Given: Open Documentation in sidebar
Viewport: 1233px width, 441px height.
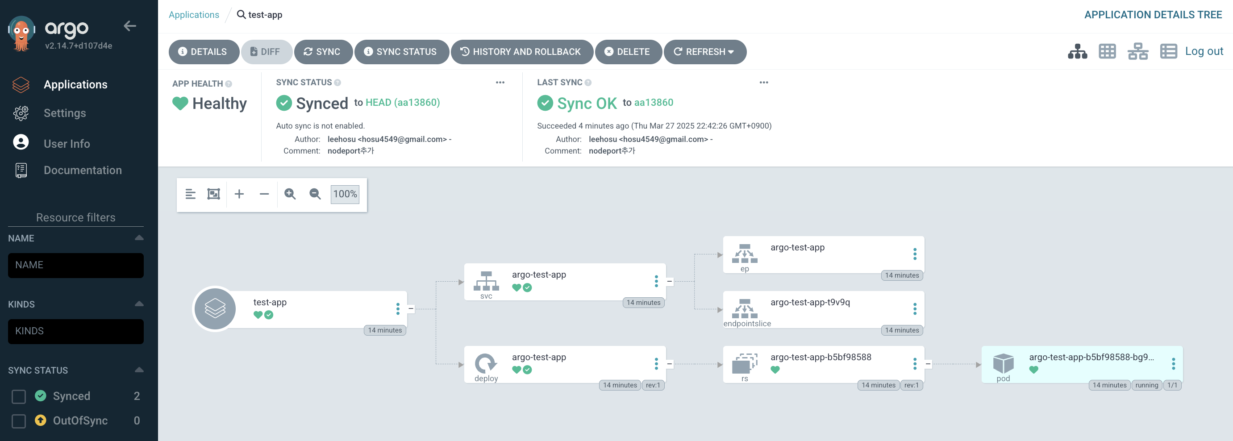Looking at the screenshot, I should pyautogui.click(x=82, y=170).
